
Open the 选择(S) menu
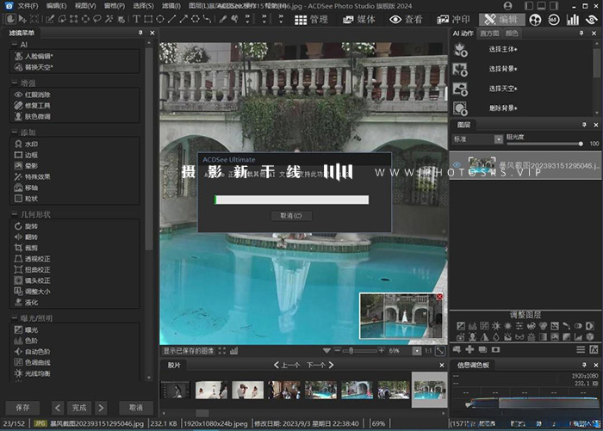[x=143, y=6]
